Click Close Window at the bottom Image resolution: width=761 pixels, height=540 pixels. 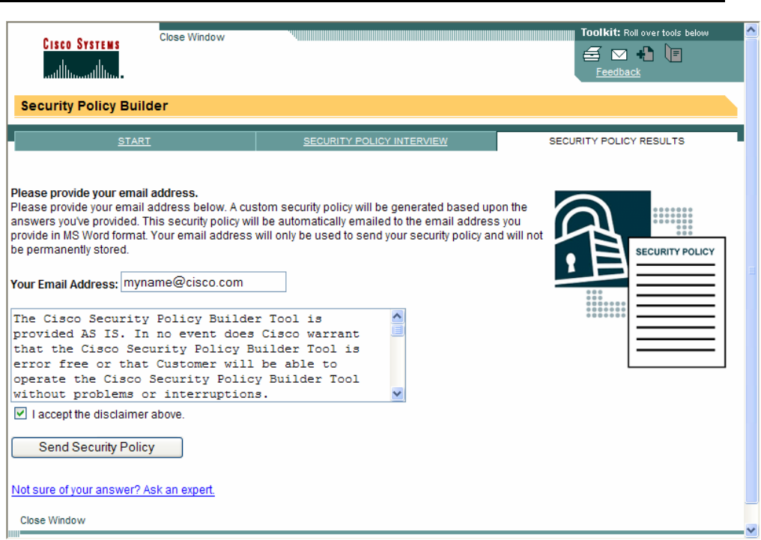click(x=52, y=520)
